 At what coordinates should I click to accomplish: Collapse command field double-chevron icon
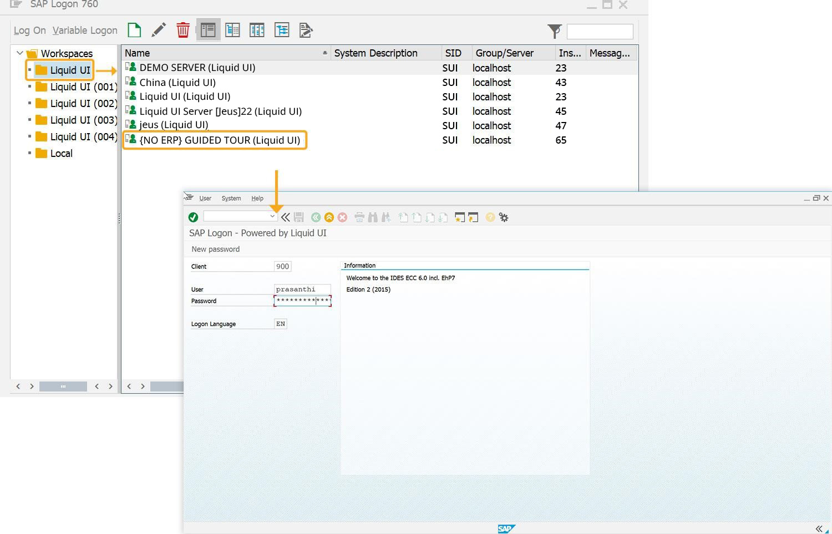[x=285, y=217]
